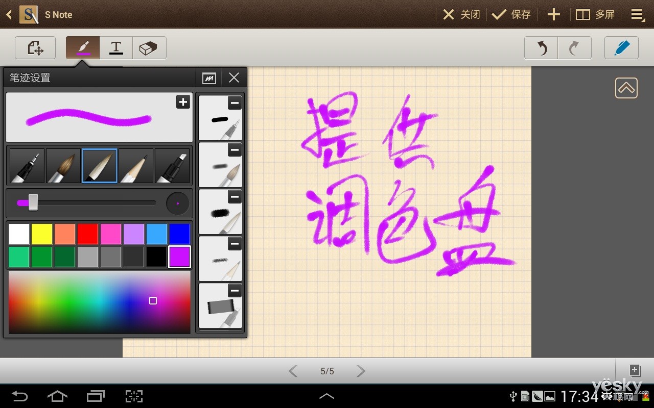Undo the last stroke
The width and height of the screenshot is (654, 408).
541,48
